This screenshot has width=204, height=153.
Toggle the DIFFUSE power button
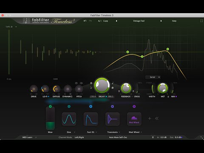(x=56, y=89)
